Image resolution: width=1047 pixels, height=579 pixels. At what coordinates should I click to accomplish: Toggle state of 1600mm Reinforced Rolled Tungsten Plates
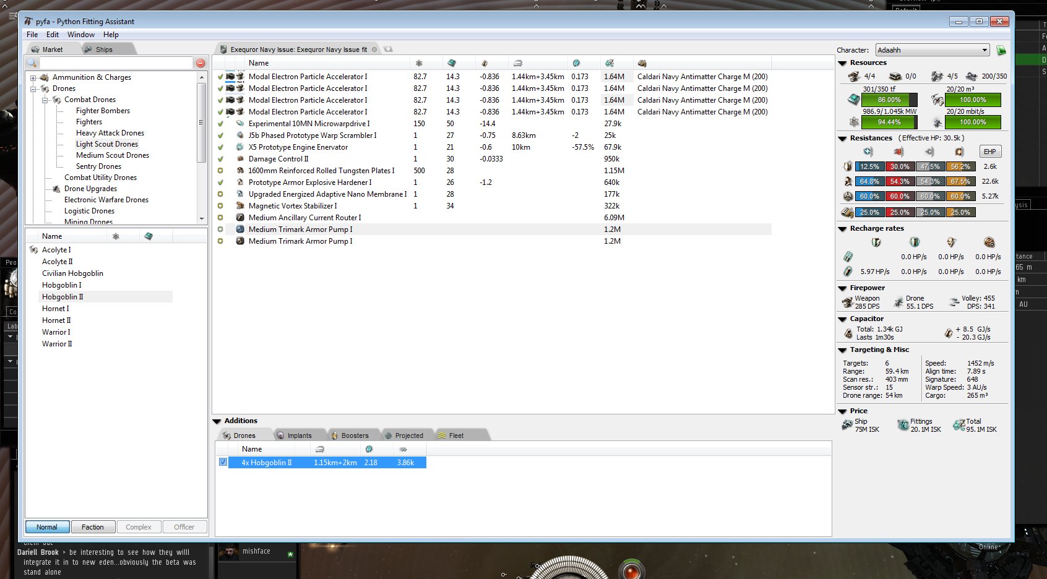[x=220, y=171]
